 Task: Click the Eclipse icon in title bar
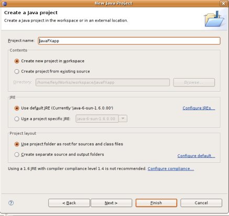(x=5, y=3)
